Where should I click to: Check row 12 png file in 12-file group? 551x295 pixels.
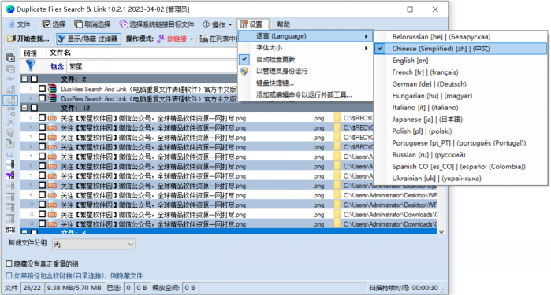pyautogui.click(x=42, y=223)
